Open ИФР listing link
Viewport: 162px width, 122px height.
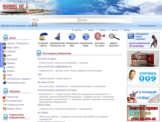click(x=40, y=75)
